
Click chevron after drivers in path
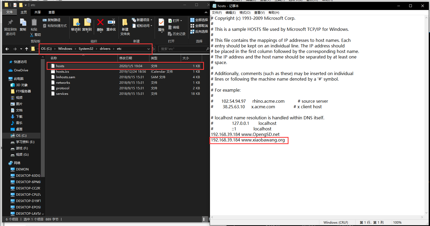point(114,49)
